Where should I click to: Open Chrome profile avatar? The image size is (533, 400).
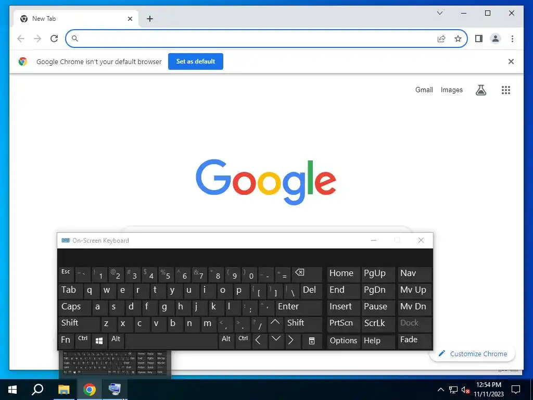[496, 39]
